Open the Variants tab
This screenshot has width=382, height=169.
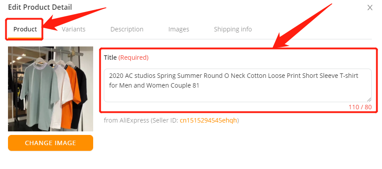[x=74, y=29]
